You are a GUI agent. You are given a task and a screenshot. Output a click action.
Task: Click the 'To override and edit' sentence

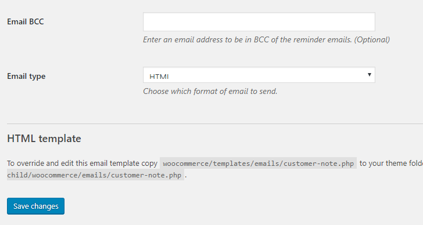82,164
